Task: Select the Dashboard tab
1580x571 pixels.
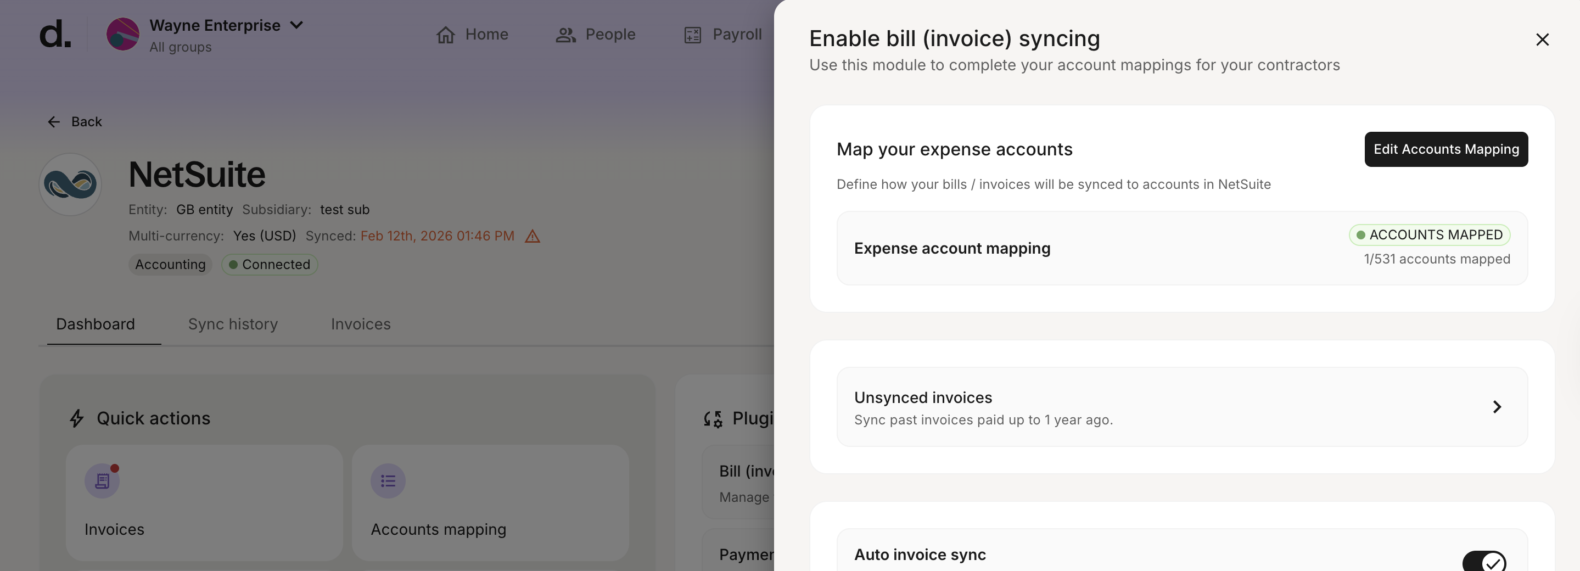Action: point(96,324)
